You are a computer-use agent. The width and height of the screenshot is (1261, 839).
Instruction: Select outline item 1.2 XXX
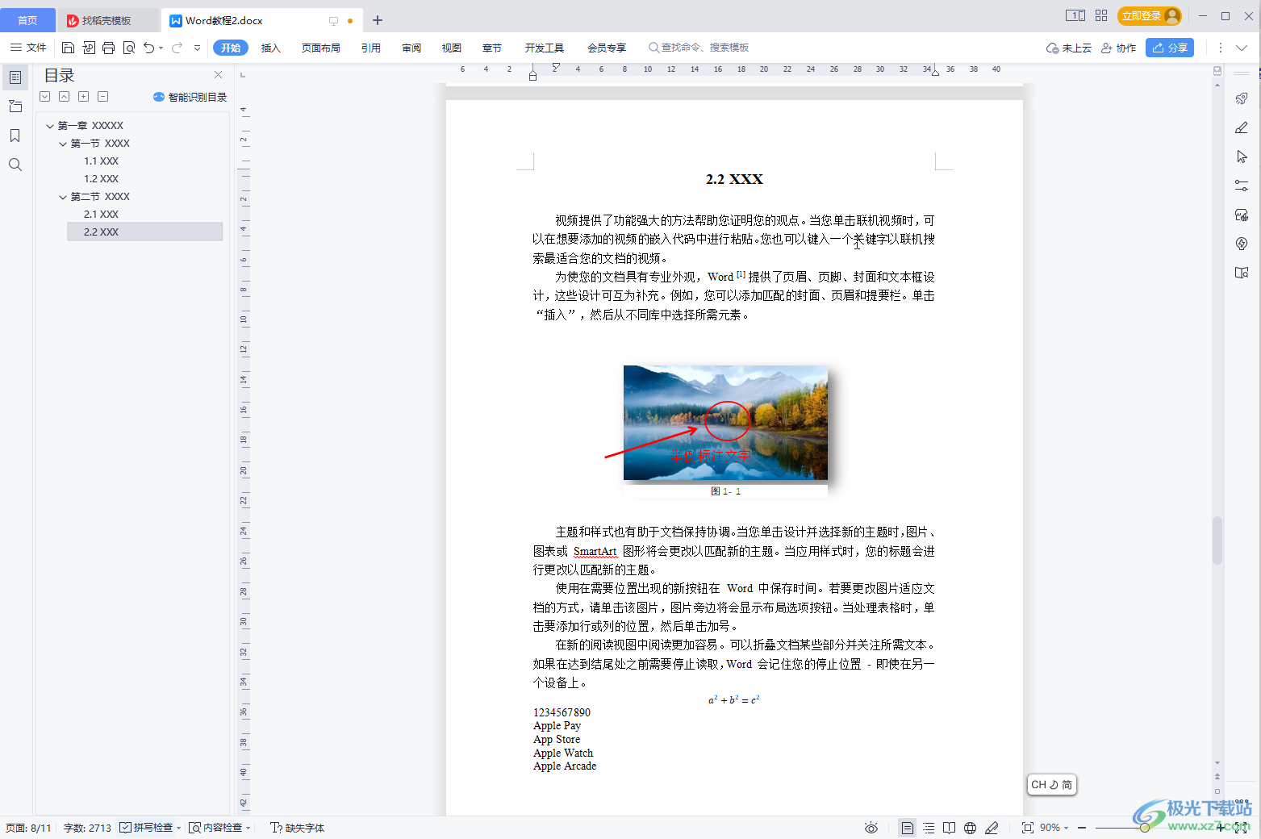[x=101, y=179]
